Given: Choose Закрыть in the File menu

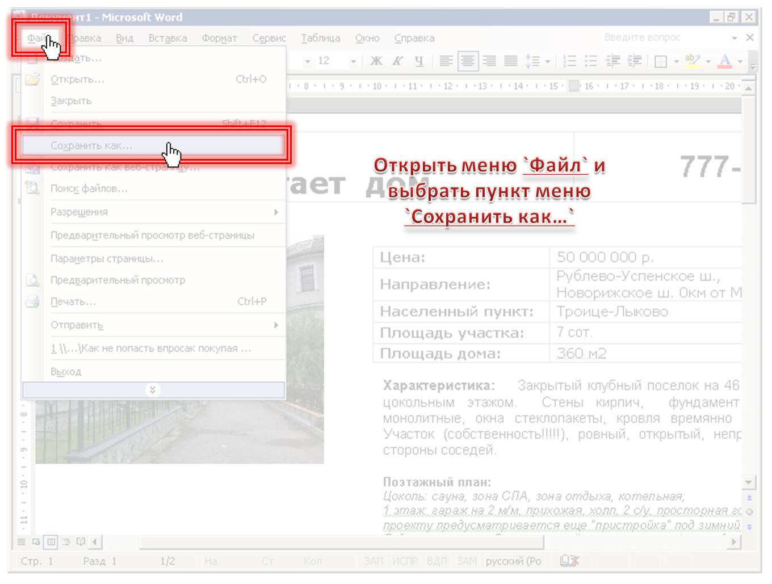Looking at the screenshot, I should [x=154, y=101].
